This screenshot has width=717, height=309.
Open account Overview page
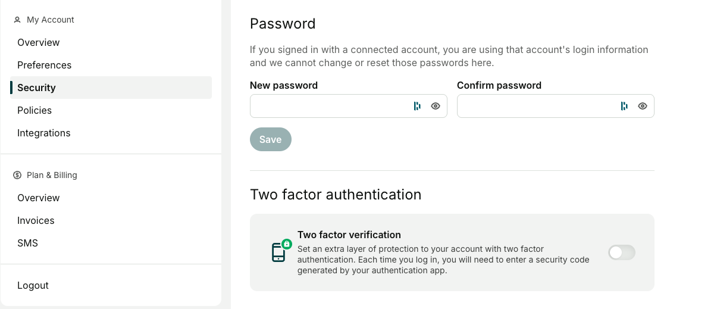(39, 42)
